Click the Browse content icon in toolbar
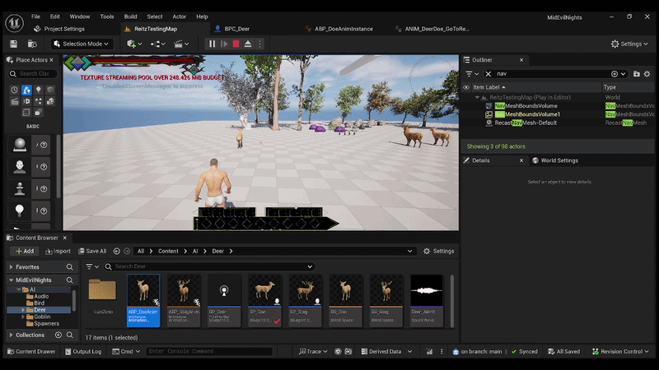The width and height of the screenshot is (659, 370). click(32, 44)
